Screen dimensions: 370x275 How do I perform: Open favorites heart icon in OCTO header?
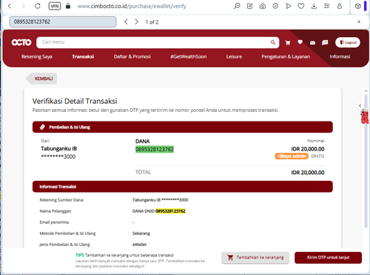[x=300, y=42]
